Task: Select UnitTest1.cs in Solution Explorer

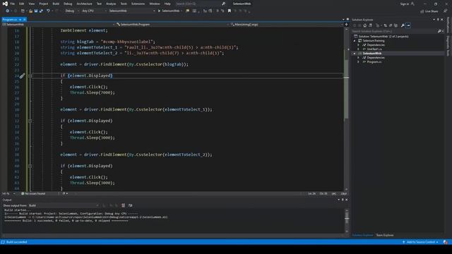Action: [374, 49]
